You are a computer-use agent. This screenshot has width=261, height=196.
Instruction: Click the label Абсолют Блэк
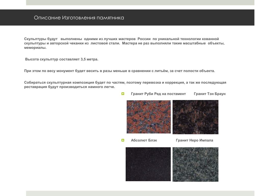coord(144,140)
